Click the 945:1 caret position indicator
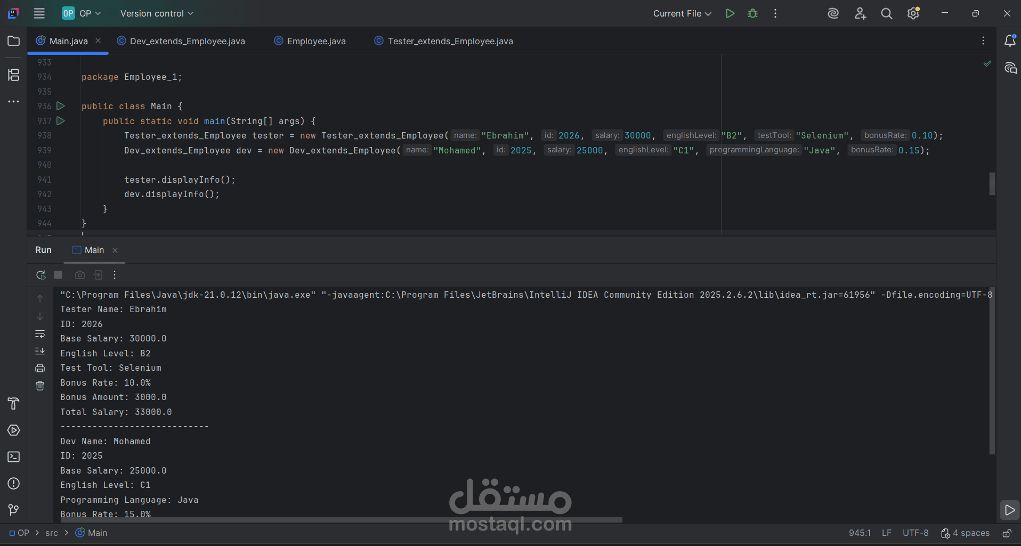This screenshot has height=546, width=1021. coord(860,533)
